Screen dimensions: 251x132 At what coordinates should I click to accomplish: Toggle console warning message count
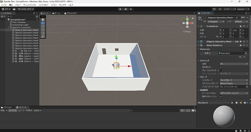tap(188, 111)
